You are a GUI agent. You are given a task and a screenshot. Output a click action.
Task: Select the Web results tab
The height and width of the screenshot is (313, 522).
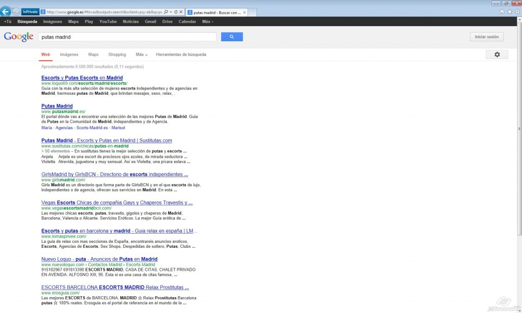pyautogui.click(x=45, y=54)
